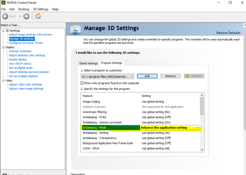Switch to the Global Settings tab
Screen dimensions: 246x175
tap(88, 63)
